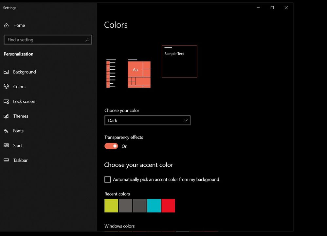Choose the red recent color swatch
Viewport: 327px width, 236px height.
coord(168,206)
